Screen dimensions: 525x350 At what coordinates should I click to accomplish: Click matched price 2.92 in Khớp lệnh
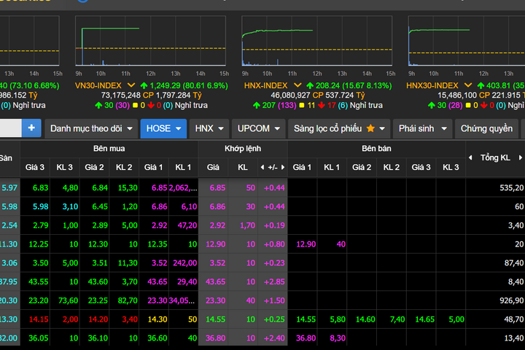click(x=217, y=225)
